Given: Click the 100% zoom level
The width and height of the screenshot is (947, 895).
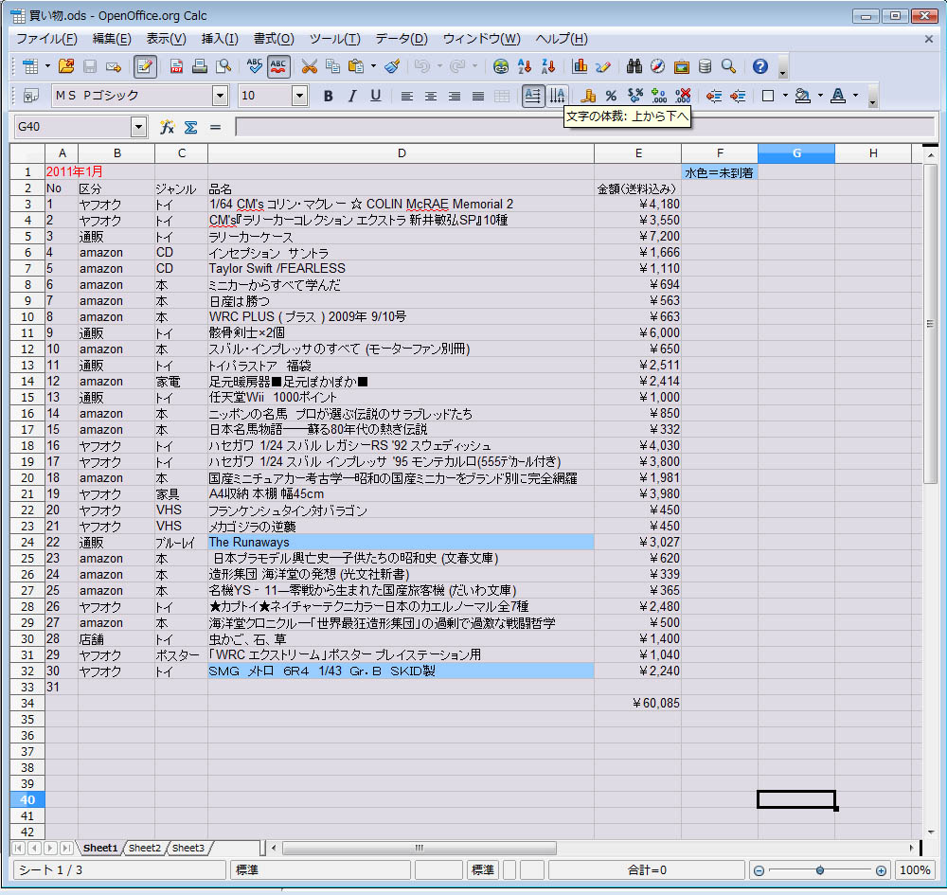Looking at the screenshot, I should (915, 870).
